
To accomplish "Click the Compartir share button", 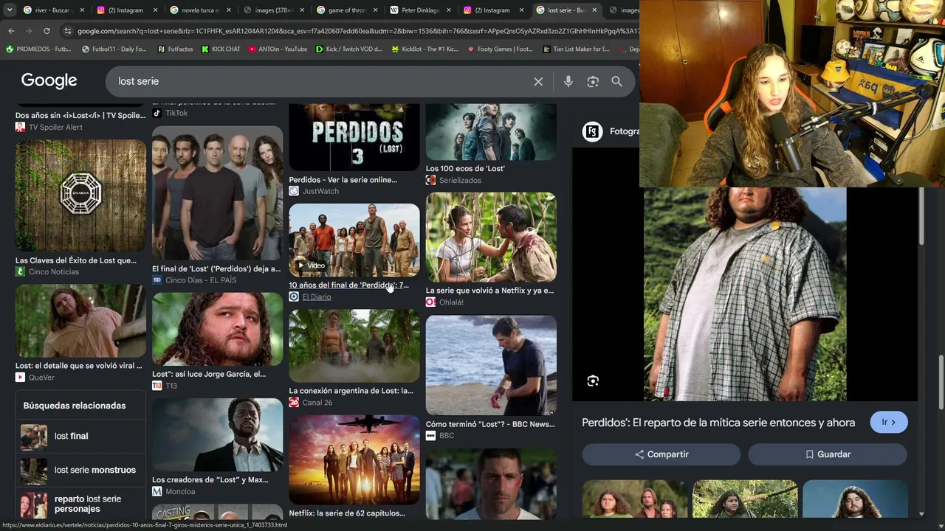I will [x=661, y=454].
